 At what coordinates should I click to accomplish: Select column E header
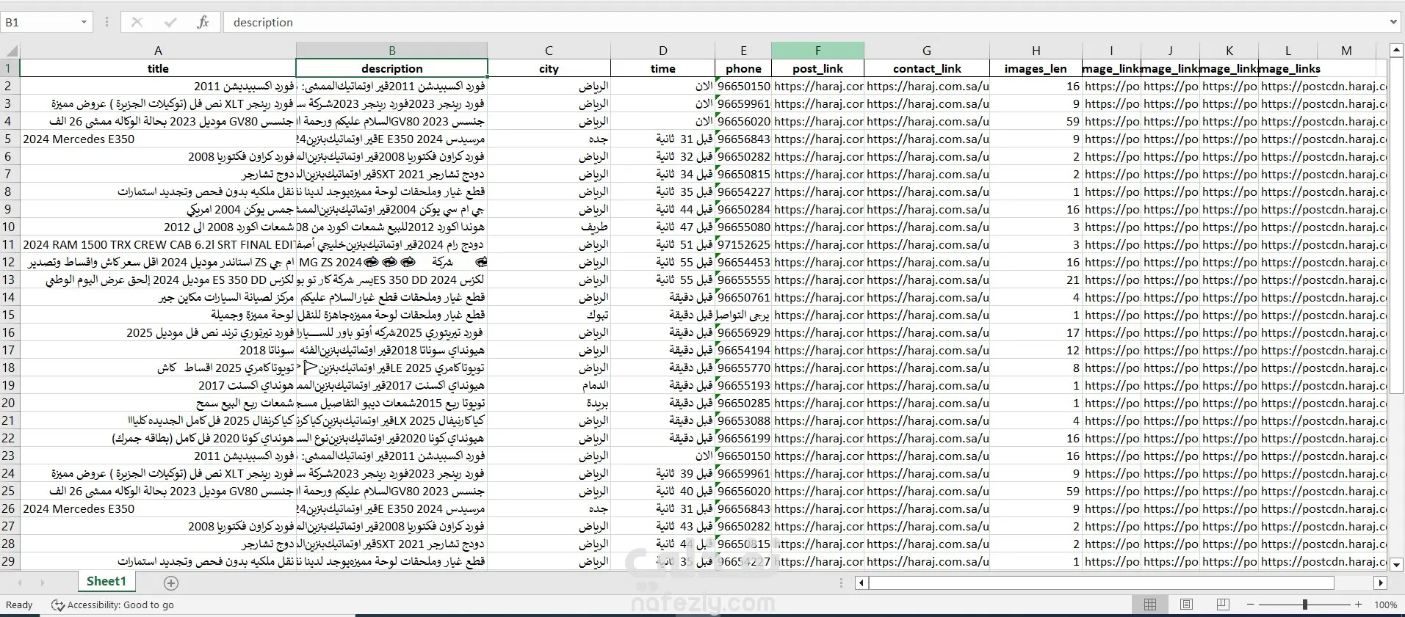743,51
